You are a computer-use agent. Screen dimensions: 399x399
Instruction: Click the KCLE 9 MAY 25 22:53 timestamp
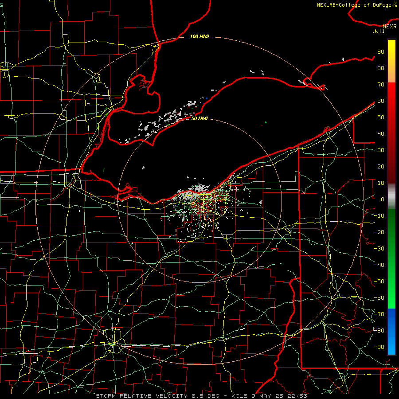(x=269, y=396)
